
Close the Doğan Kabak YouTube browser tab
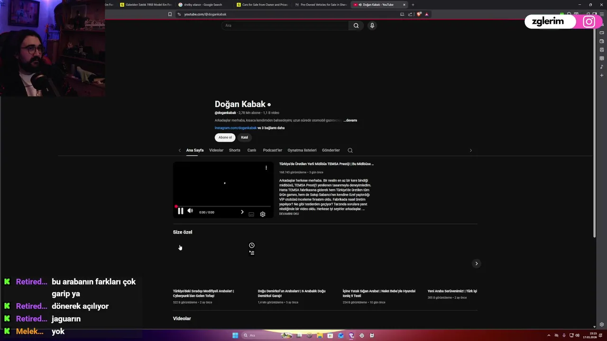pyautogui.click(x=404, y=5)
